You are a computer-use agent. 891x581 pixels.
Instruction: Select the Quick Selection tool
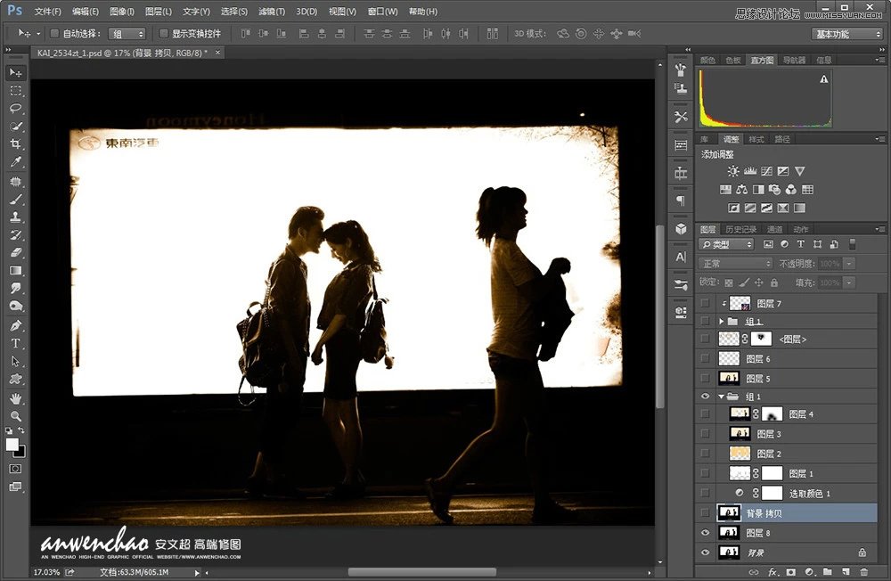15,127
